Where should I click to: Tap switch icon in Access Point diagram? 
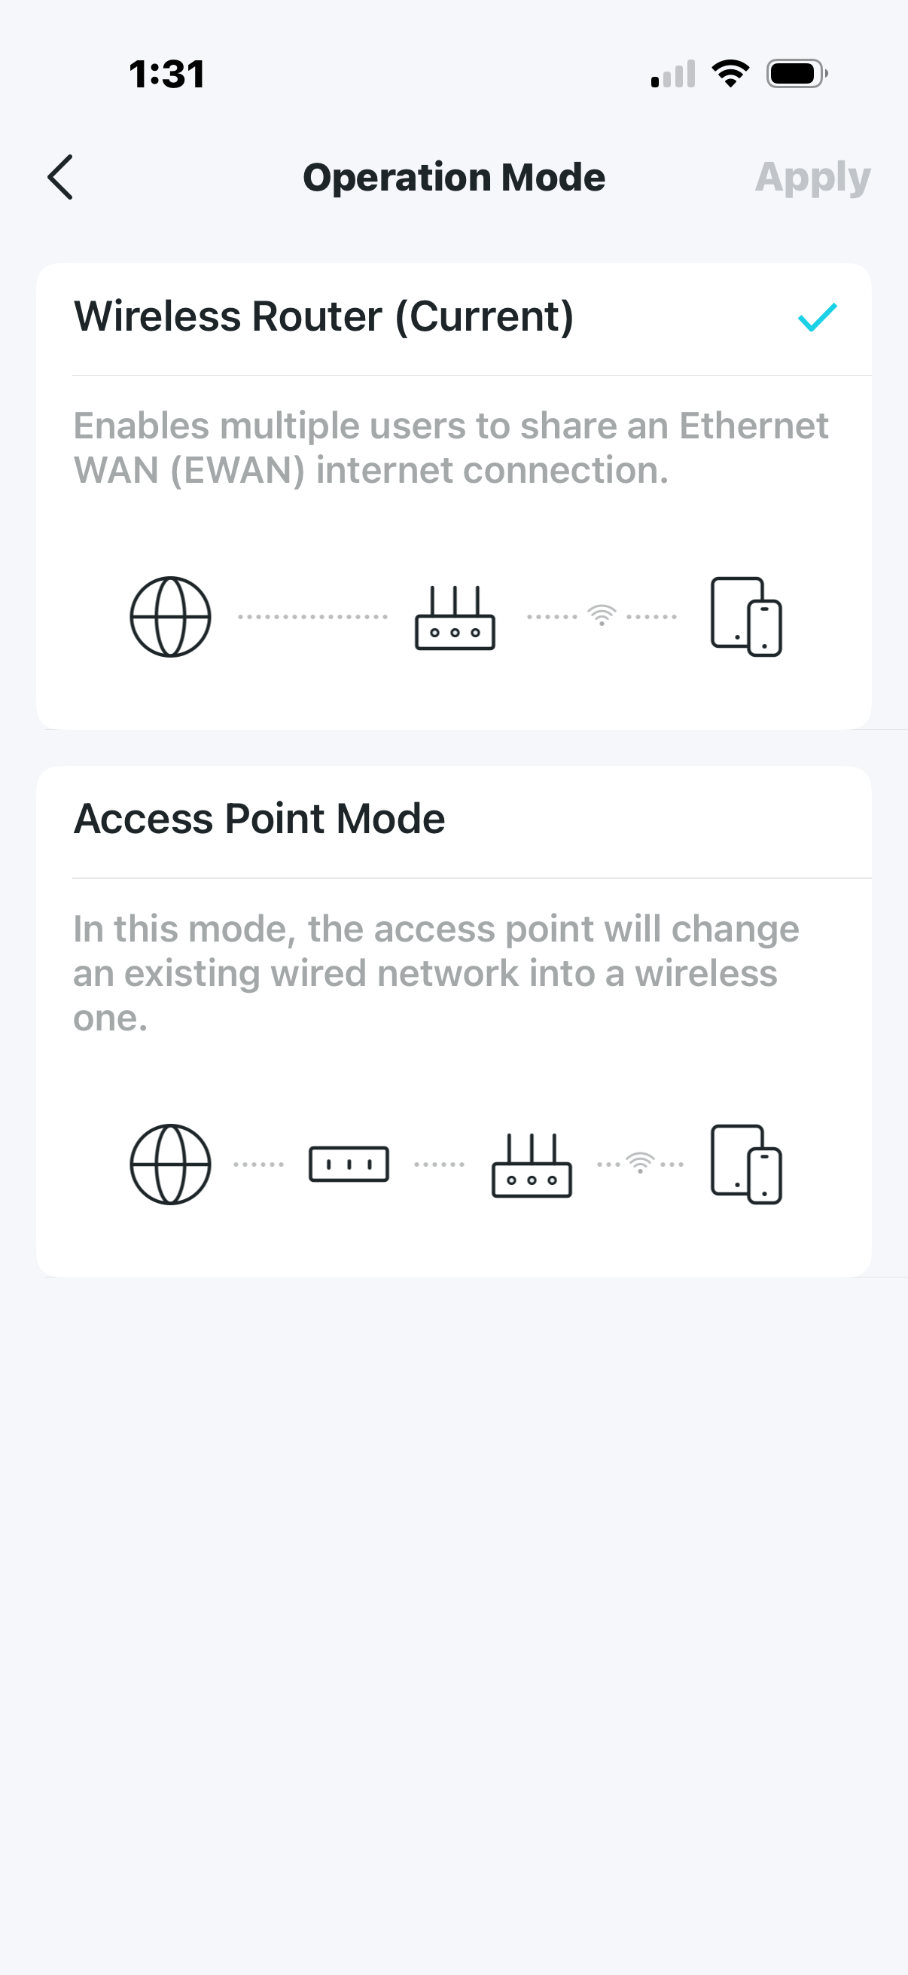click(x=349, y=1164)
